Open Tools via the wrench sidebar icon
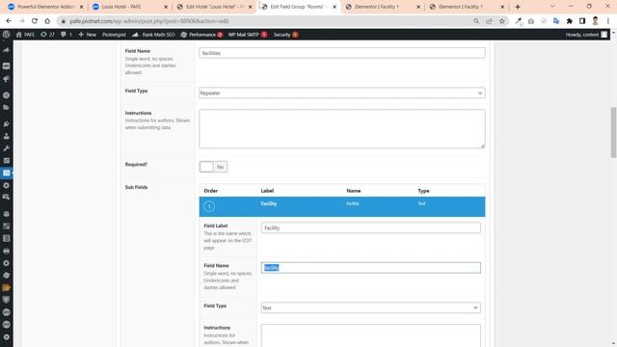This screenshot has width=617, height=347. [x=7, y=148]
